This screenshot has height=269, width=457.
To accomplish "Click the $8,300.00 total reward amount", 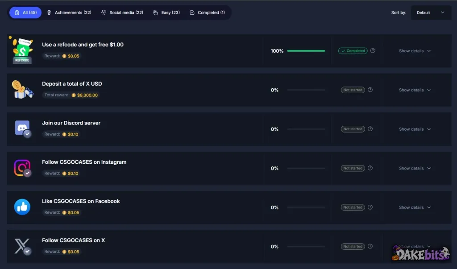I will [x=87, y=95].
